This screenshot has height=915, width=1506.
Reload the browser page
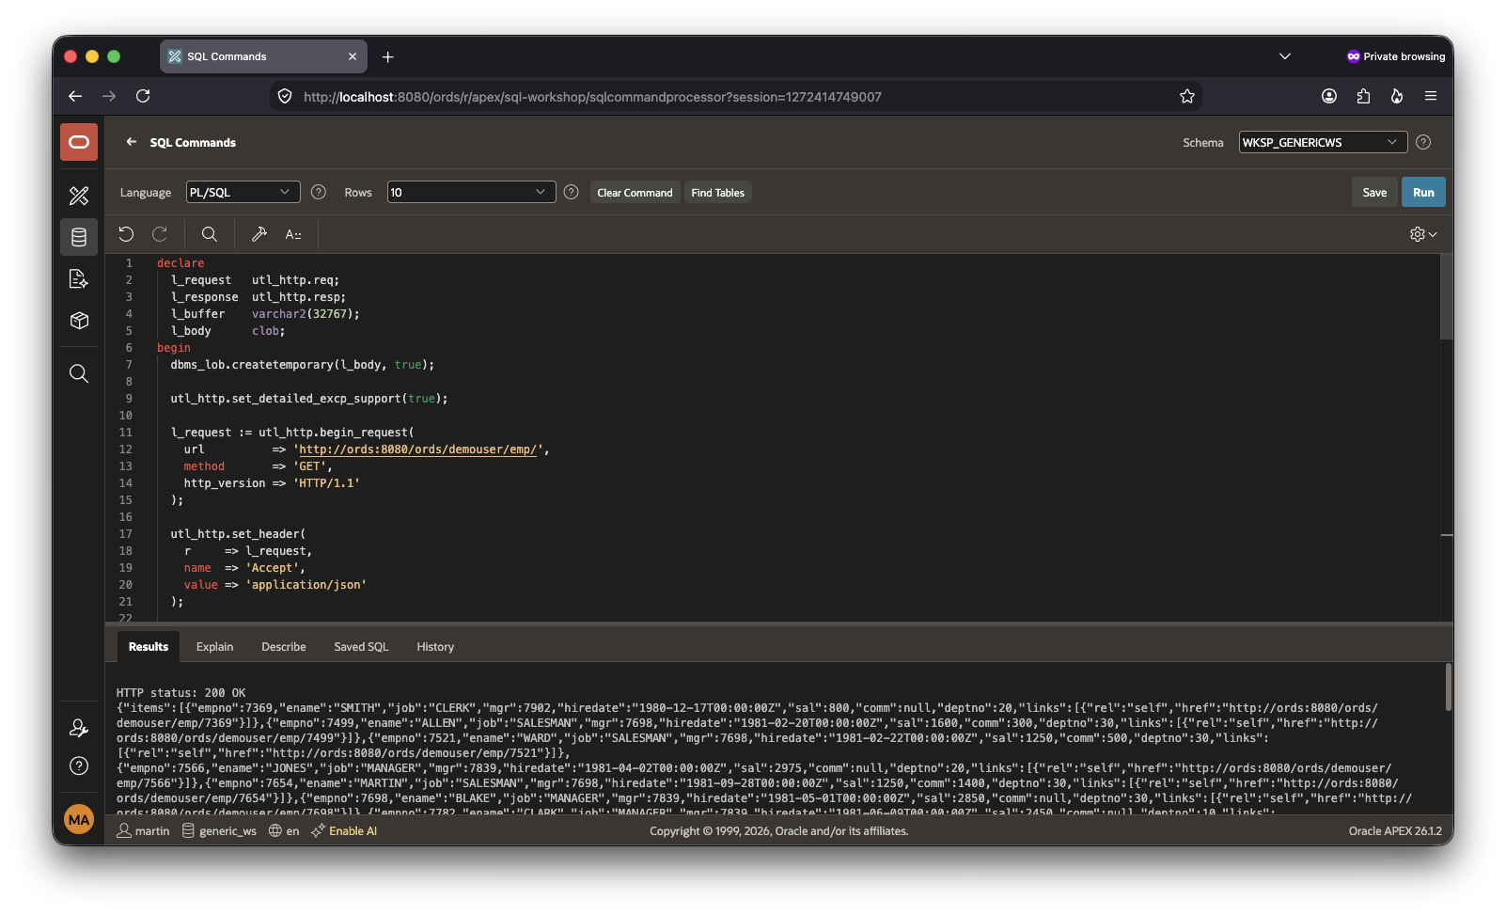(143, 96)
